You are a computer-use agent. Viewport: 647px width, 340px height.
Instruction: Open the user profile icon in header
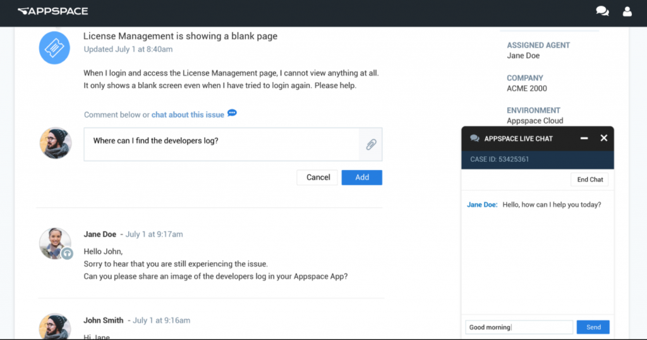[x=627, y=11]
